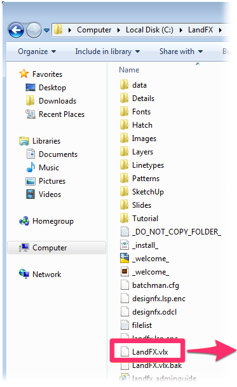Click the Favorites star icon
237x387 pixels.
24,74
